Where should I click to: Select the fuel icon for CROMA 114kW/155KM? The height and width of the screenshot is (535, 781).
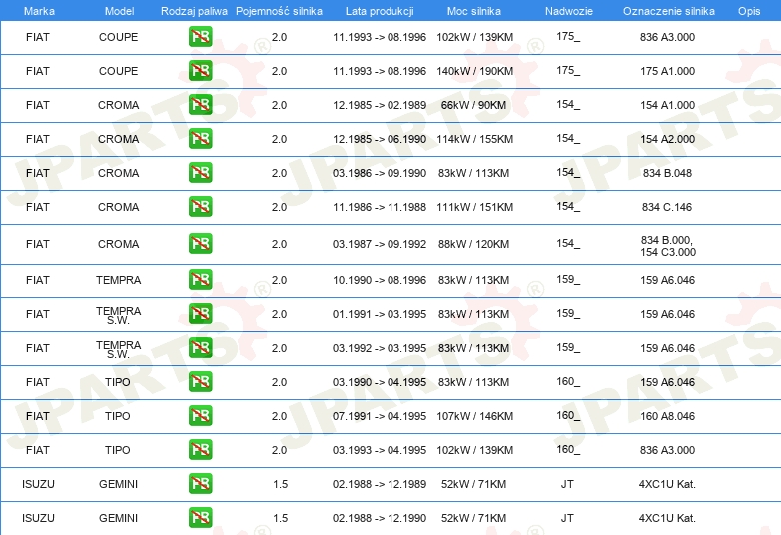[200, 138]
